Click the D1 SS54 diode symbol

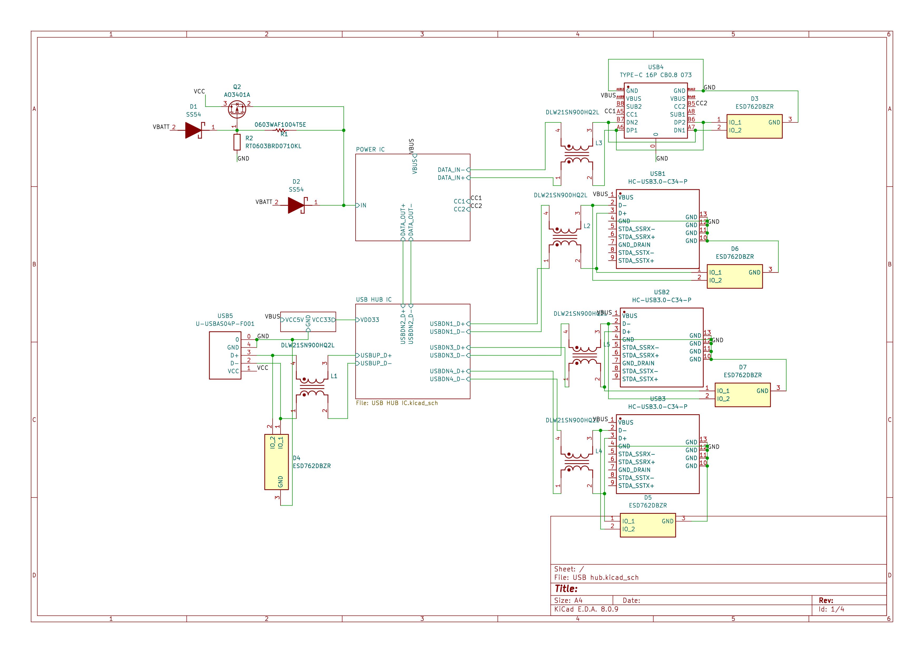click(194, 130)
